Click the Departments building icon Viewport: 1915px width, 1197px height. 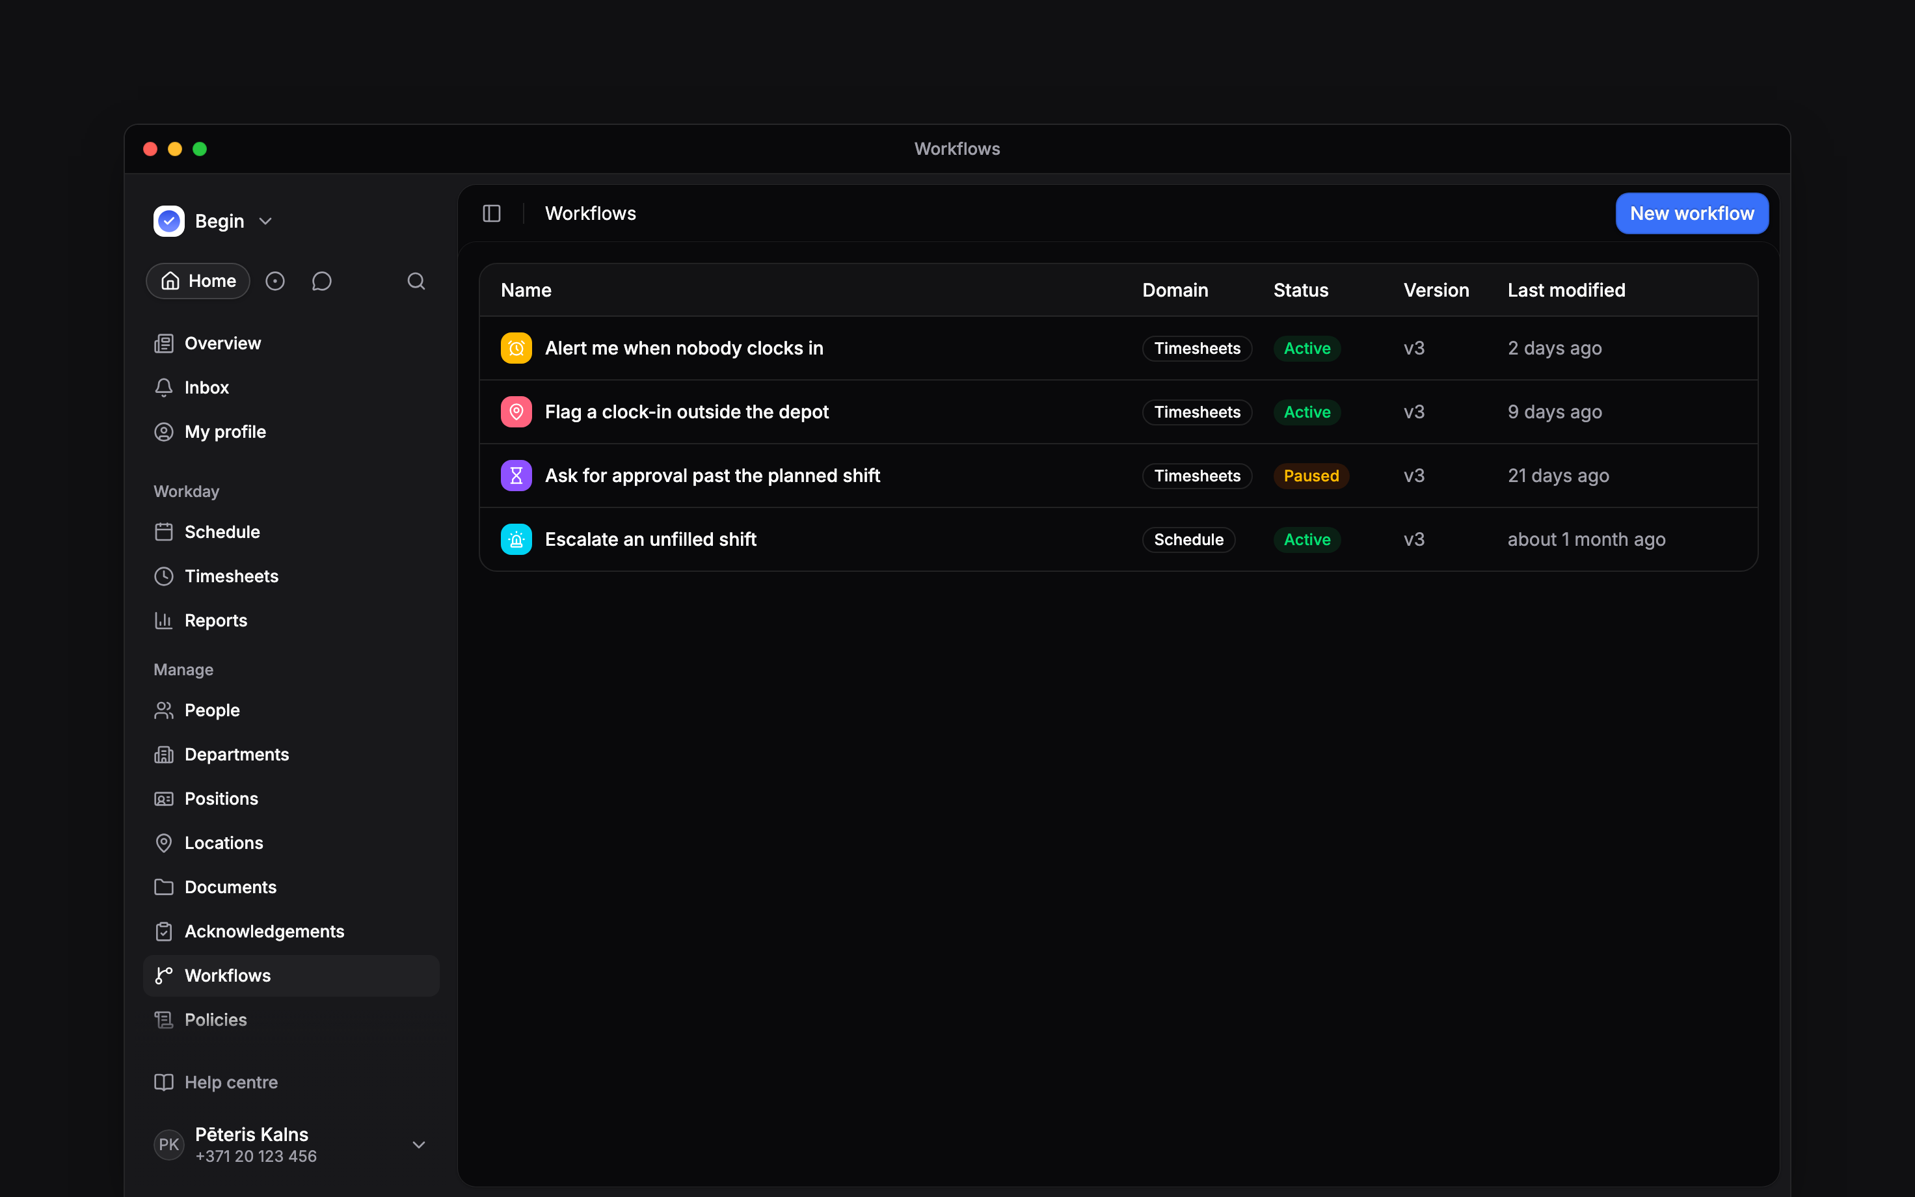(164, 755)
